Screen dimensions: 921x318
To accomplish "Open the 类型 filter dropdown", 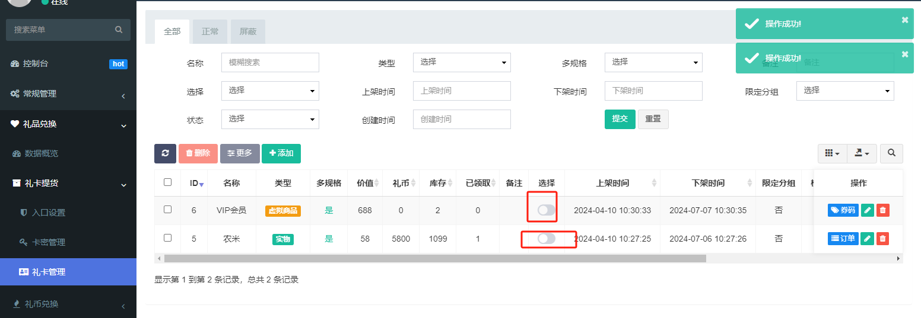I will tap(462, 62).
